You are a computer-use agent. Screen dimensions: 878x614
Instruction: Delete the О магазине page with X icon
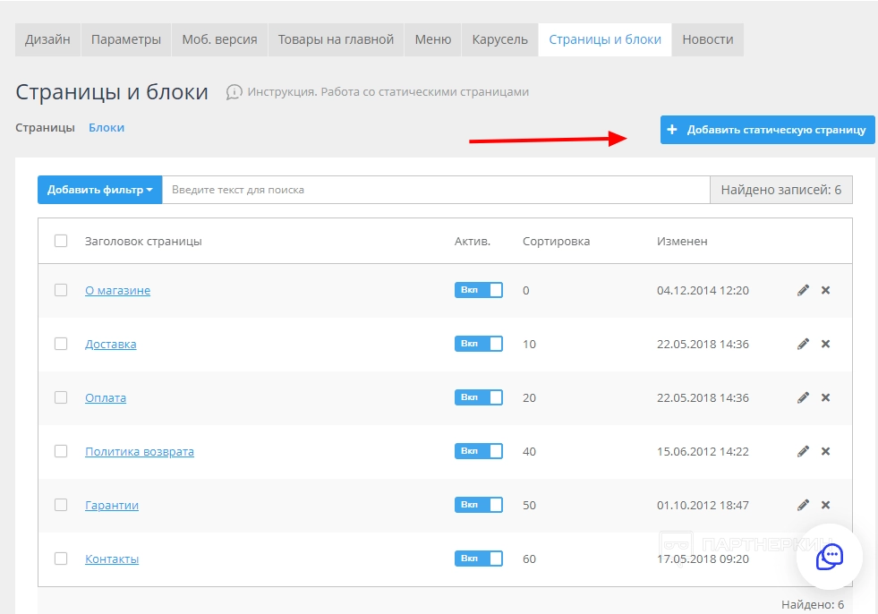825,290
